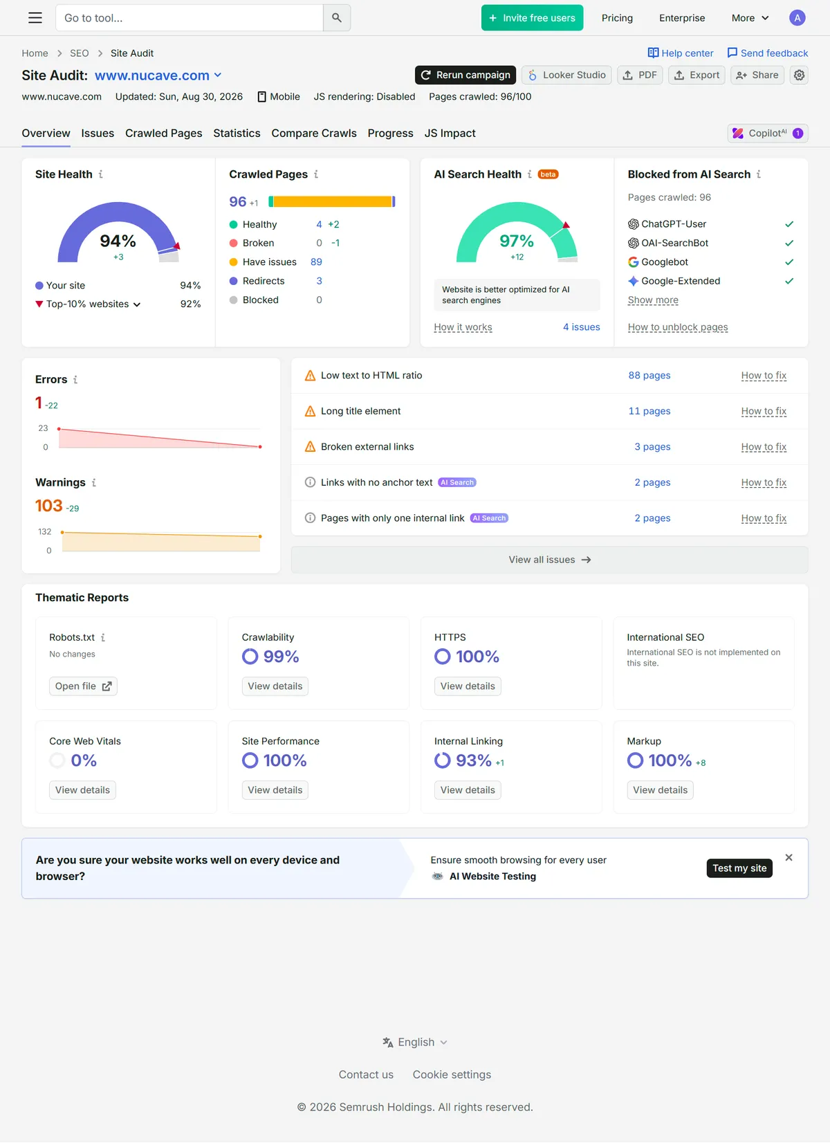830x1143 pixels.
Task: Open the user avatar account menu
Action: (797, 18)
